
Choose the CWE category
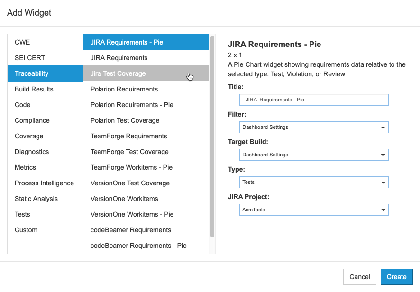tap(45, 42)
